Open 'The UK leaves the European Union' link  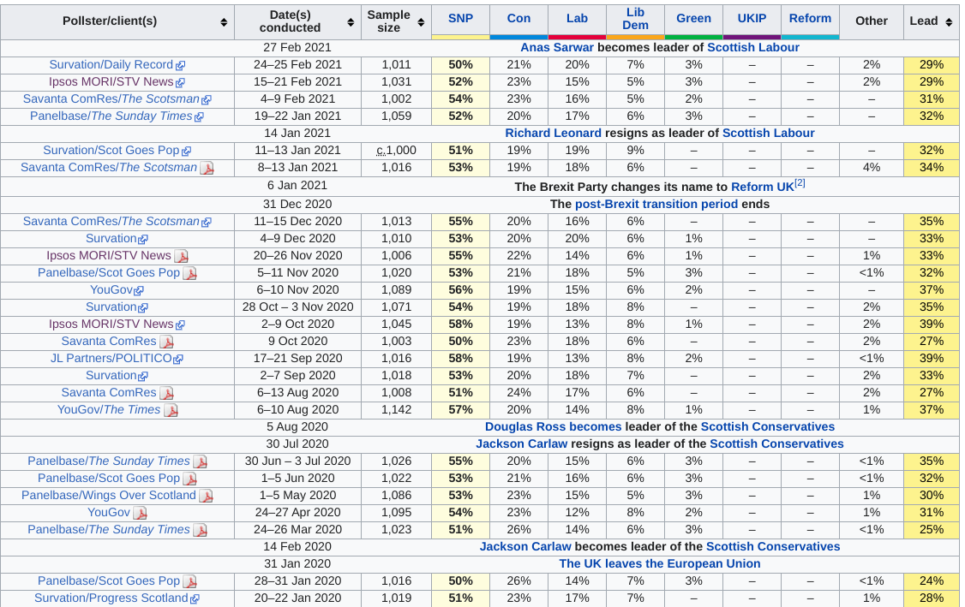click(x=660, y=564)
